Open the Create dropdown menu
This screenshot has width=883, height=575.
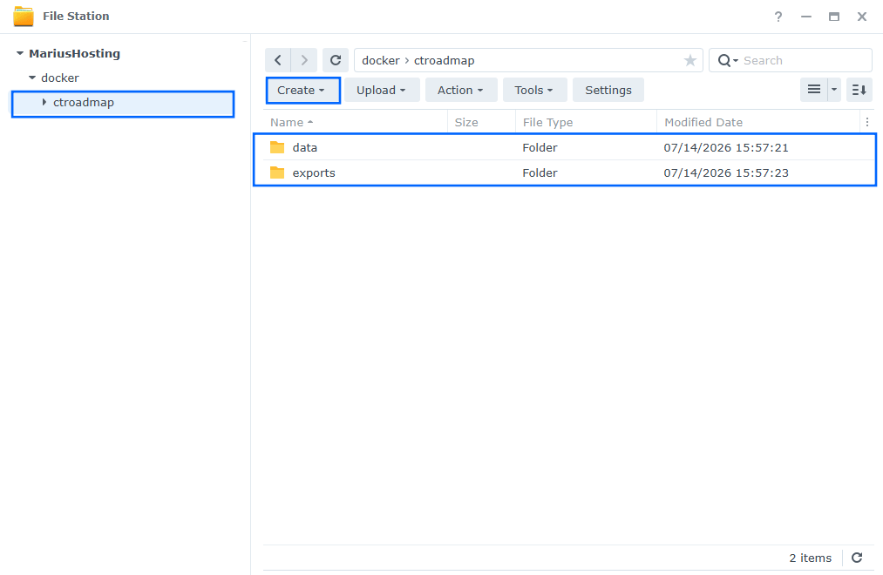click(302, 90)
